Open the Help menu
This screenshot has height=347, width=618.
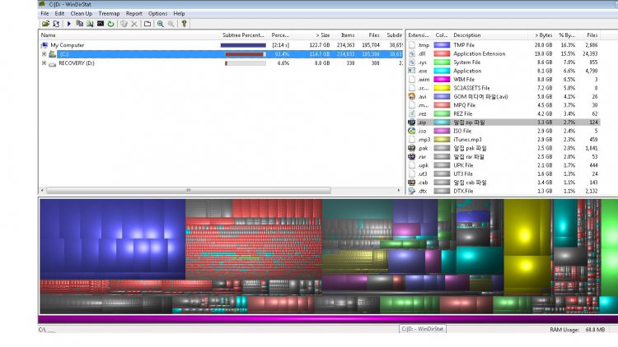tap(179, 13)
